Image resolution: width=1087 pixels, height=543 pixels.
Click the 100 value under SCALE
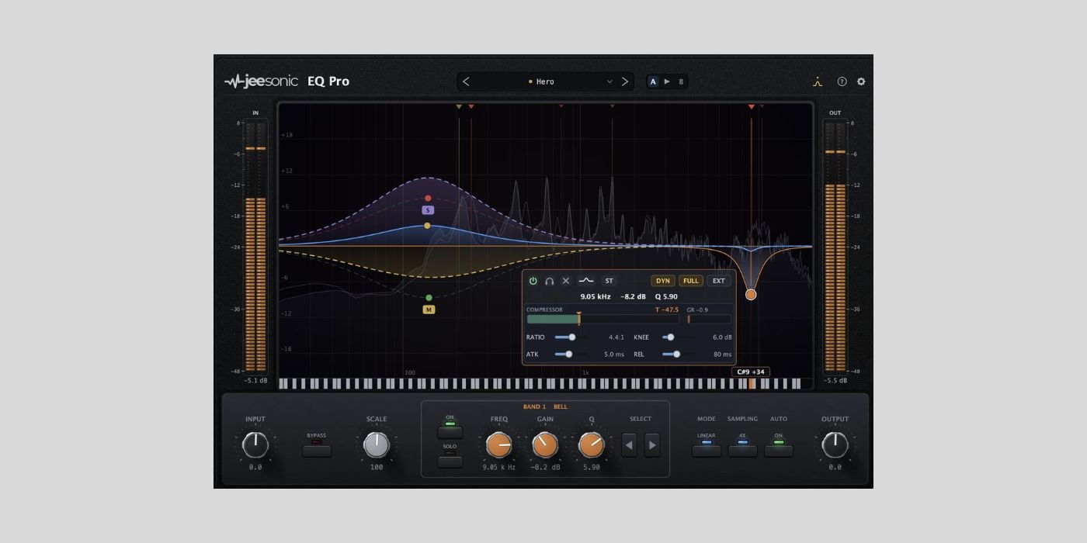(377, 468)
